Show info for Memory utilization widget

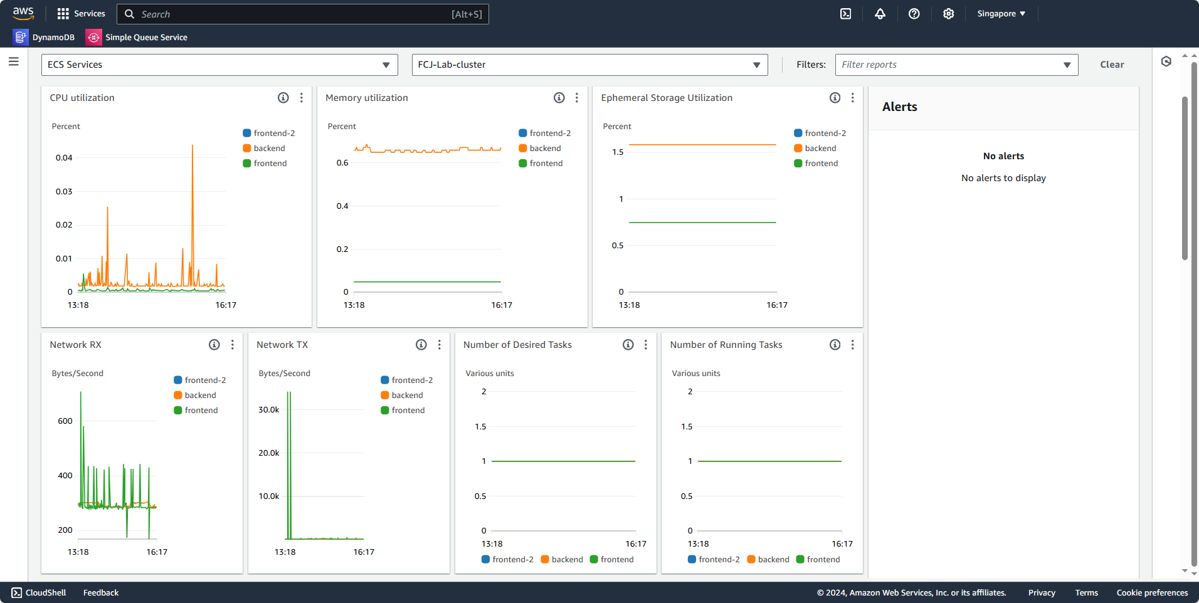(x=559, y=98)
